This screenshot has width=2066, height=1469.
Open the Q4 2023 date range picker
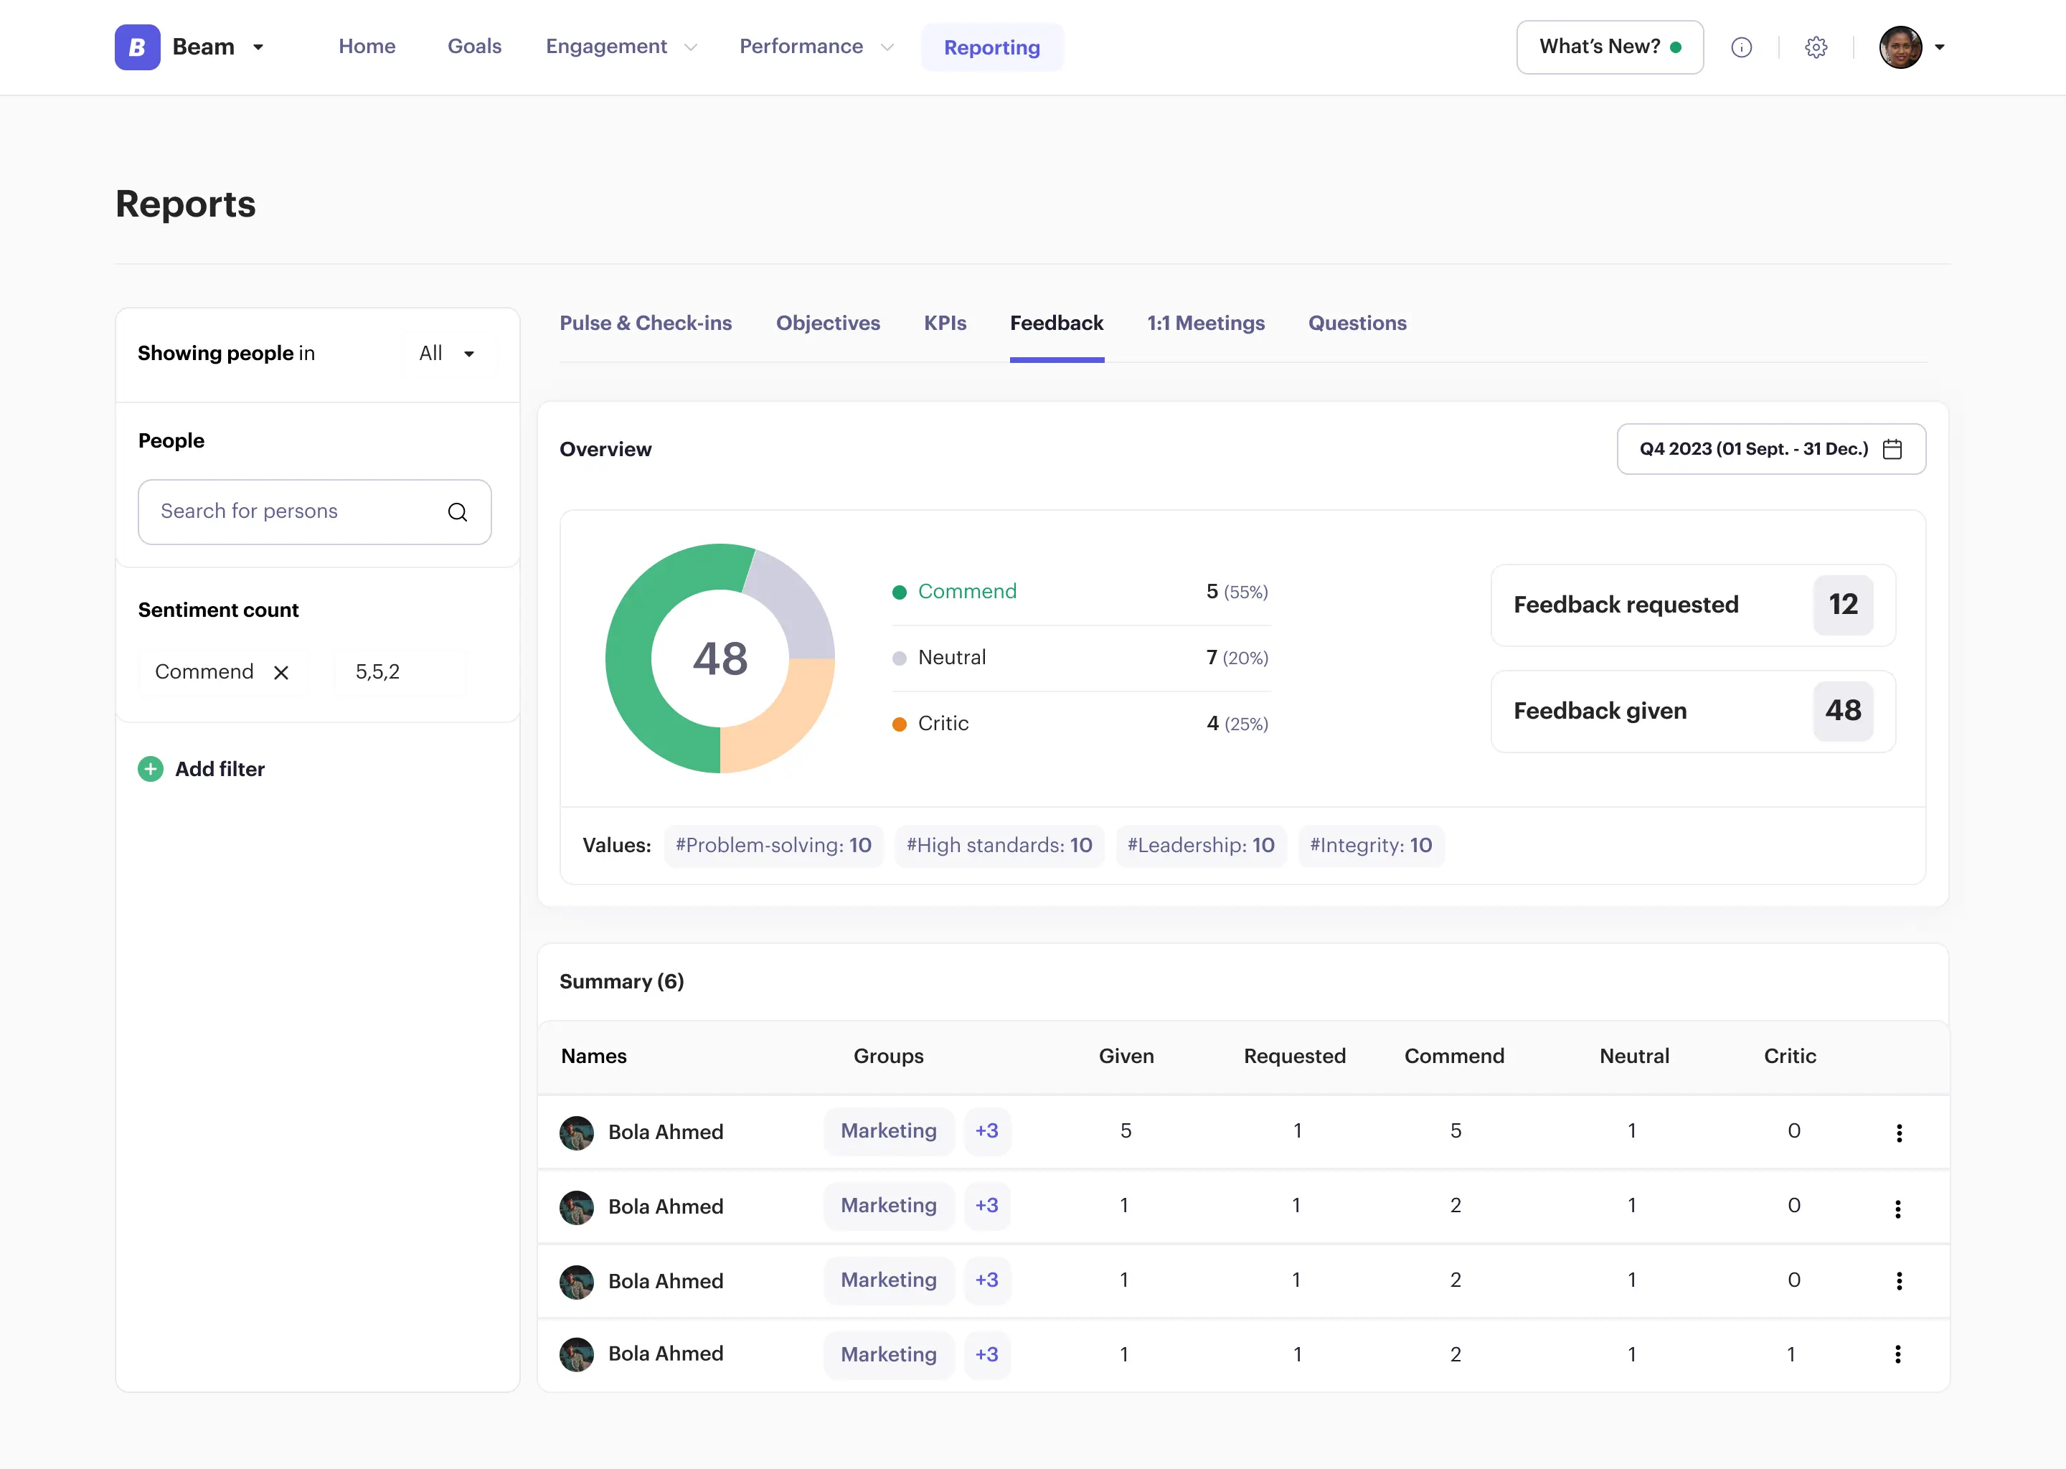point(1771,448)
